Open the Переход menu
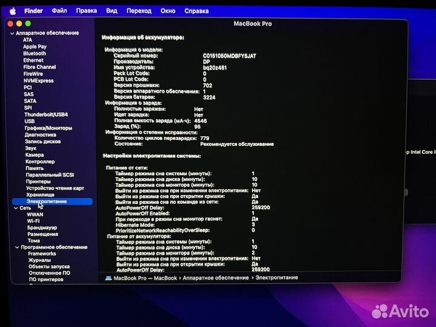This screenshot has height=327, width=436. click(139, 11)
